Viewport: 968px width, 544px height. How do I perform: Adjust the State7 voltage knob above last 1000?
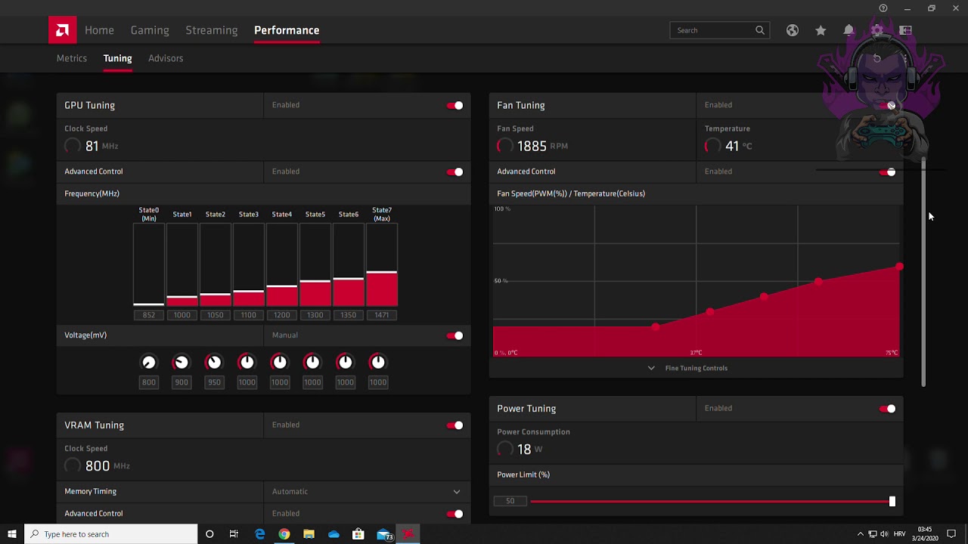coord(378,363)
